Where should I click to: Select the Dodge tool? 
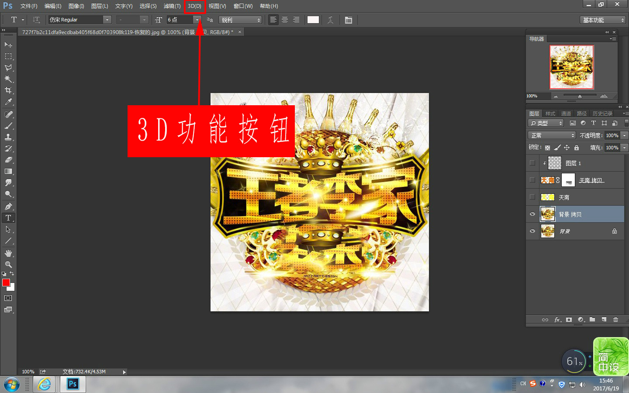[8, 194]
